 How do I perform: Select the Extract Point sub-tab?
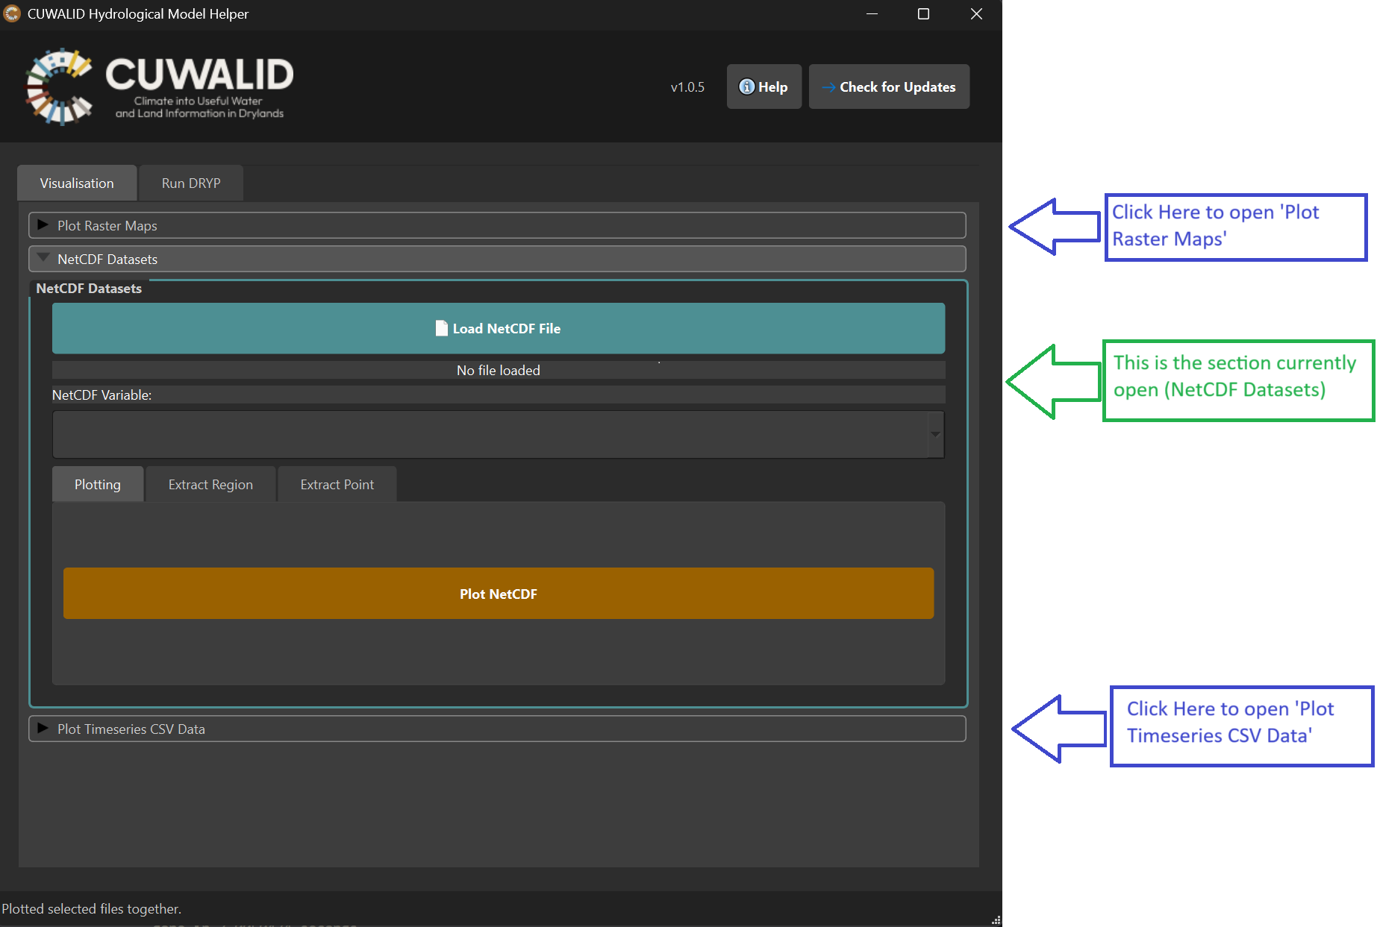point(337,484)
